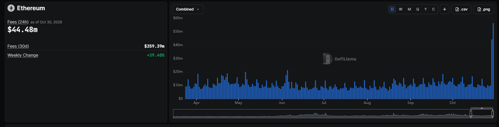Download chart data as .csv

[461, 9]
